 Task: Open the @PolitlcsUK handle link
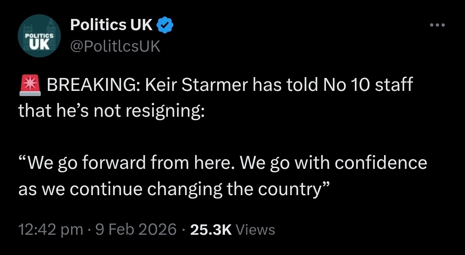click(115, 46)
